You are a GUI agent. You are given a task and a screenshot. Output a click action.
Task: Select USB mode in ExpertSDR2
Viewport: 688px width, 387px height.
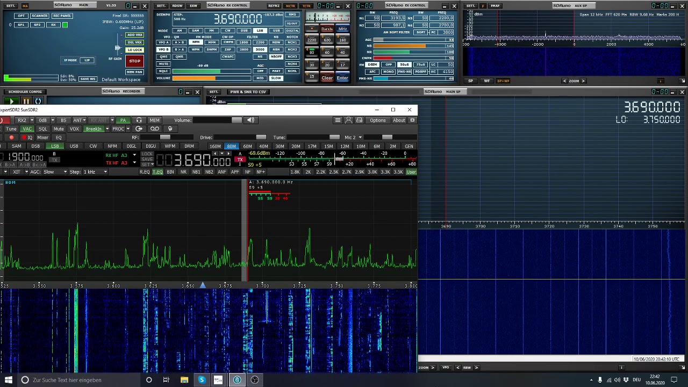[74, 146]
